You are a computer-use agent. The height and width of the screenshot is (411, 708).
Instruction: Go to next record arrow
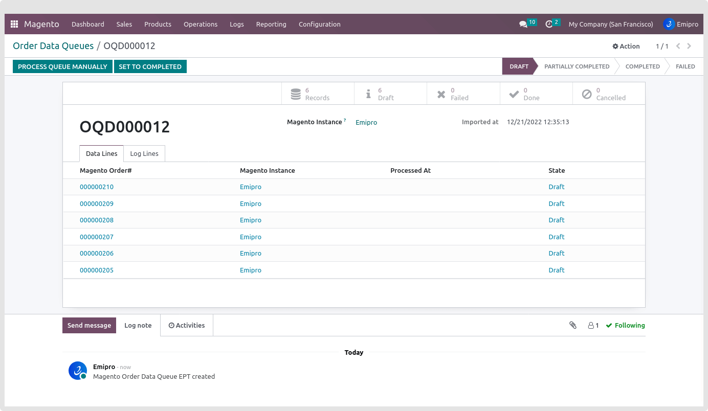click(x=689, y=46)
